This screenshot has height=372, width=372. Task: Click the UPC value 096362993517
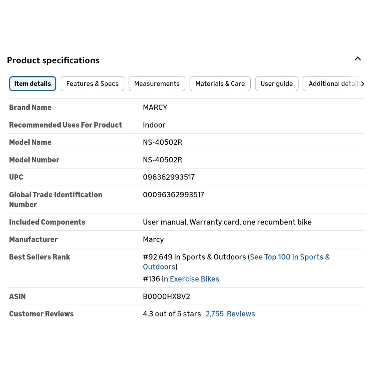tap(169, 177)
